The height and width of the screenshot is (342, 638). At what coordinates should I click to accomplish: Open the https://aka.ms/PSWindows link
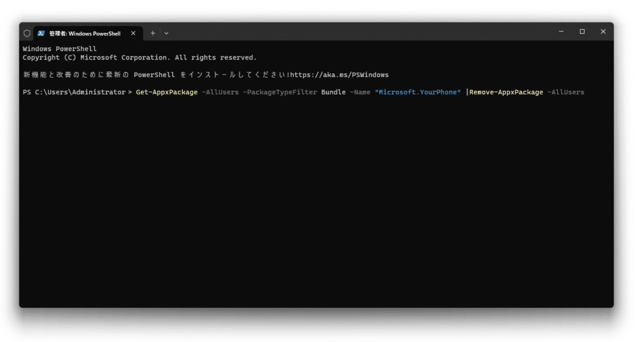[340, 75]
